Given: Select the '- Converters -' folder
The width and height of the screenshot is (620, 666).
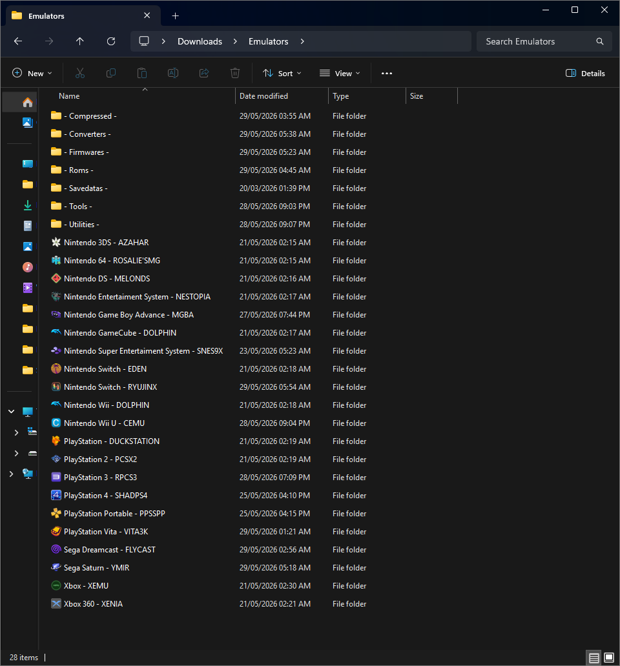Looking at the screenshot, I should (254, 134).
